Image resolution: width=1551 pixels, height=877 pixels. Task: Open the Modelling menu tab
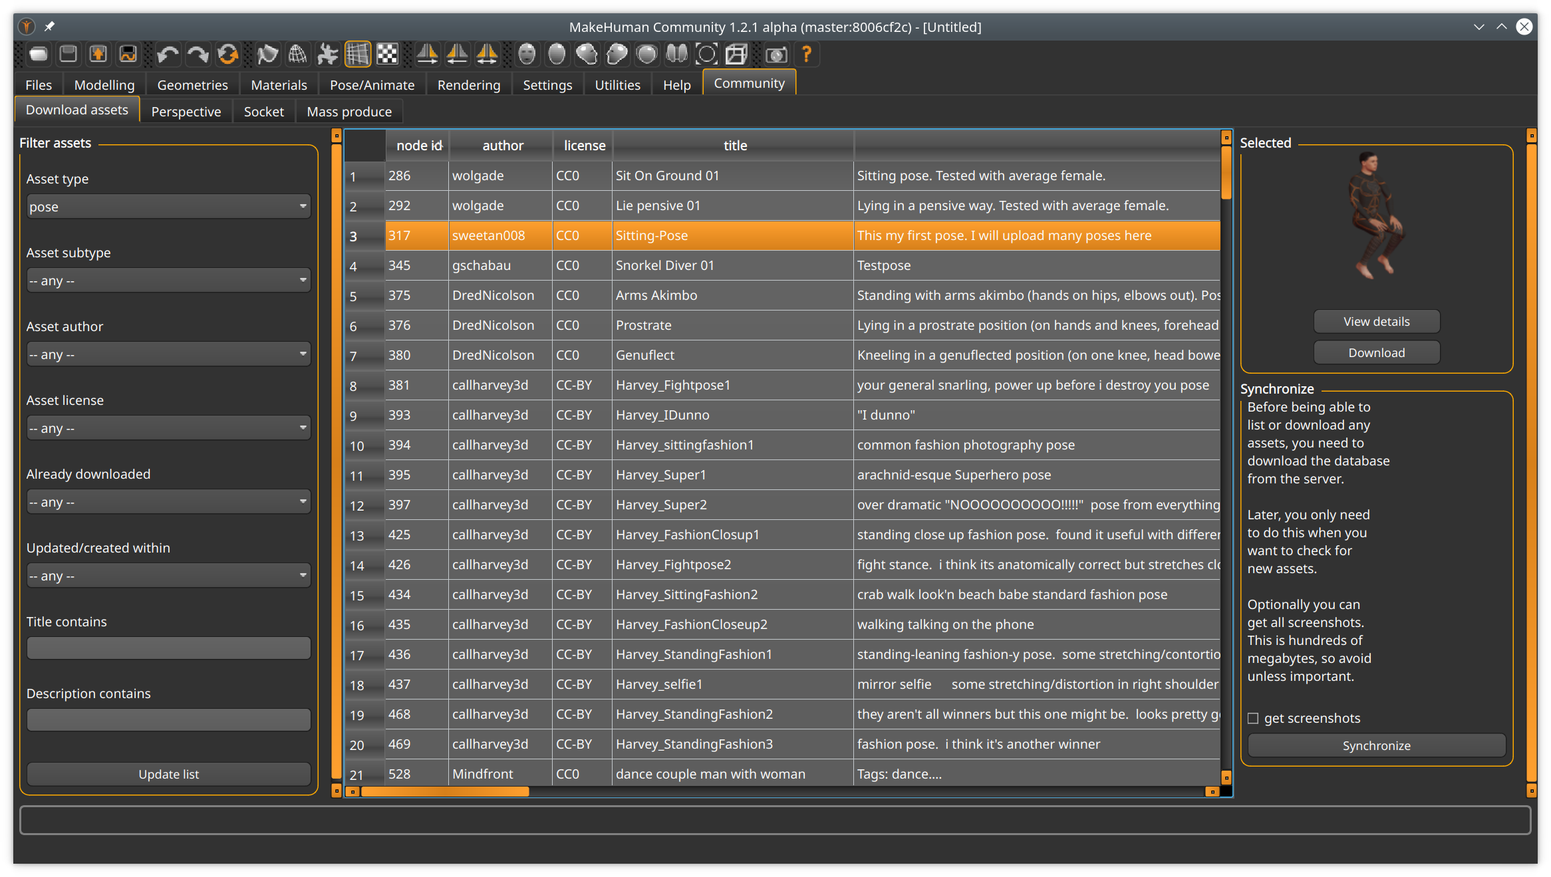click(104, 83)
